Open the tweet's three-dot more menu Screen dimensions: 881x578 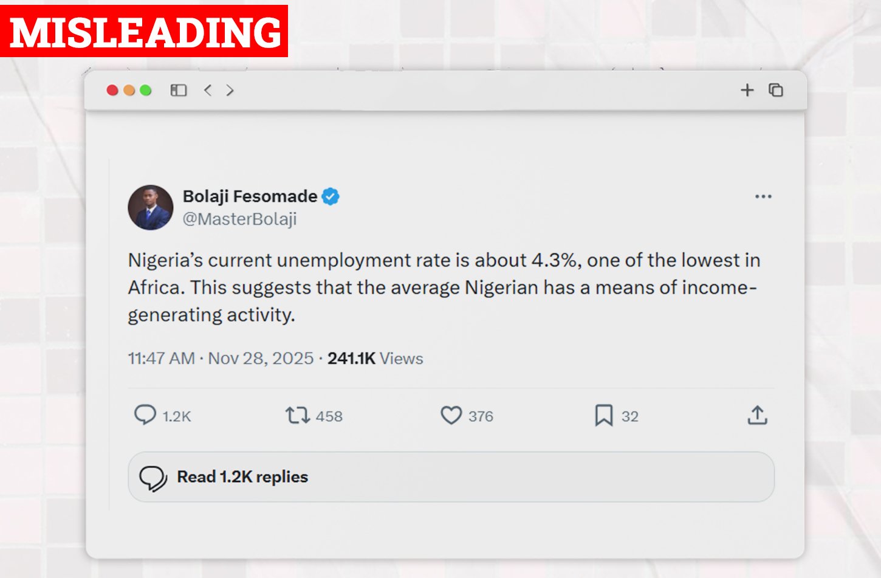[763, 197]
